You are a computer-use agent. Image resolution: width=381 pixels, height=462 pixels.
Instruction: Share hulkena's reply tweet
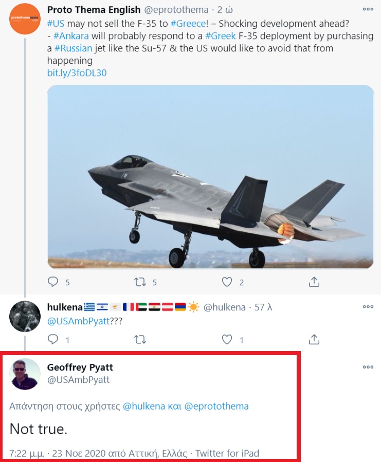[314, 339]
